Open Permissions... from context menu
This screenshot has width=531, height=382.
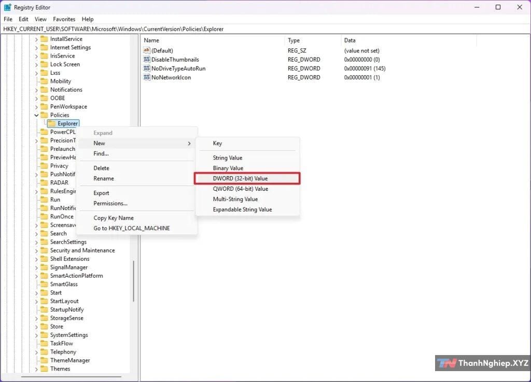click(x=137, y=203)
